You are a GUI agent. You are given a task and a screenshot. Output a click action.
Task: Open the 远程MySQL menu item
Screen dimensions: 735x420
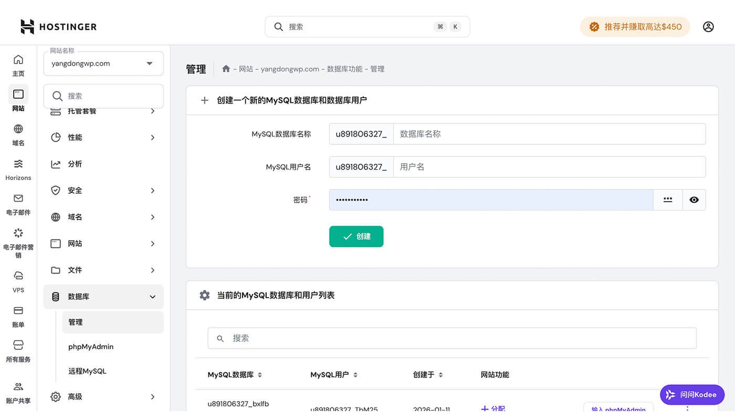[x=87, y=370]
